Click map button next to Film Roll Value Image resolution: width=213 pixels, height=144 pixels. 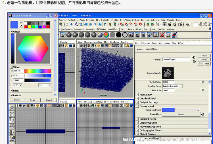pos(202,82)
